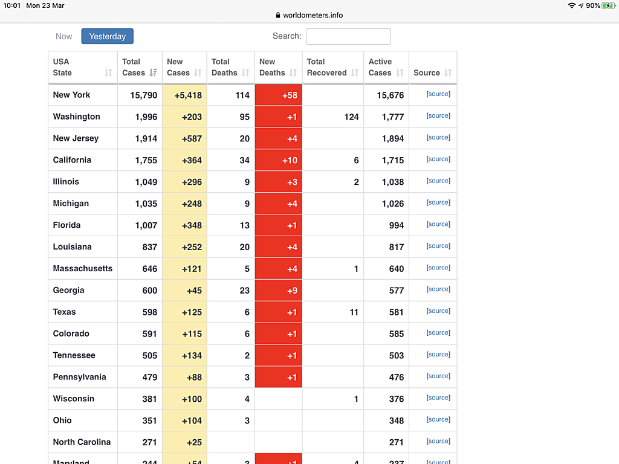Viewport: 619px width, 464px height.
Task: Open the source link for Pennsylvania
Action: coord(438,376)
